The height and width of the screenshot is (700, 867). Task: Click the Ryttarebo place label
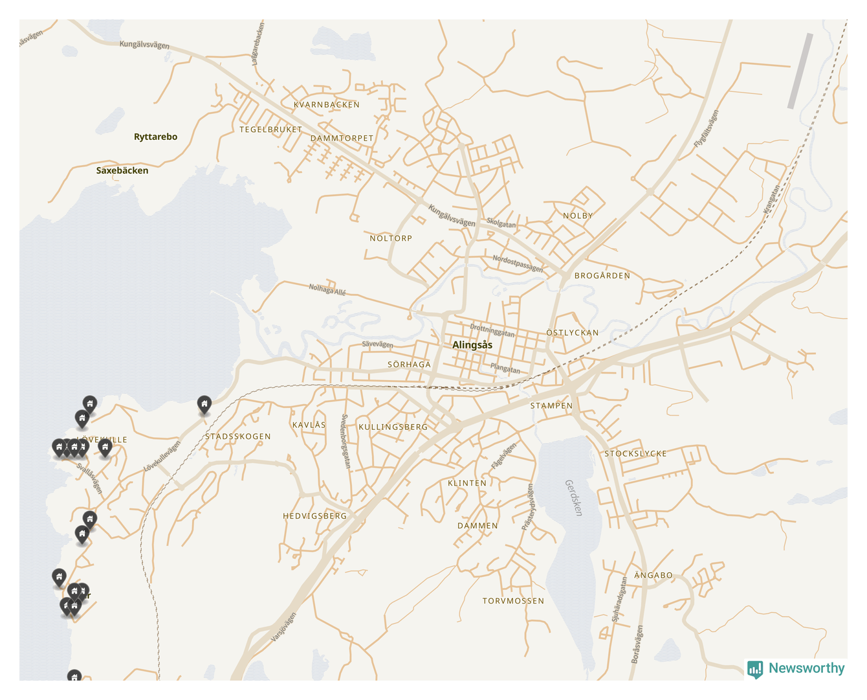click(x=155, y=137)
